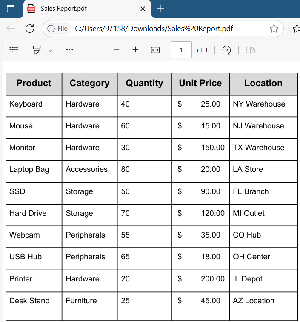Click the NJ Warehouse location

tap(258, 126)
